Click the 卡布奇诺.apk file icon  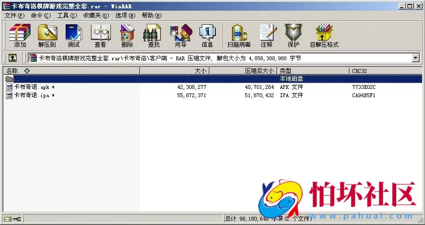(9, 87)
